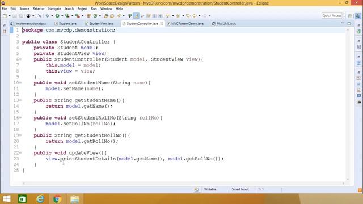Collapse the setStudentRollNo fold marker on line 16
The image size is (363, 204).
pos(20,118)
